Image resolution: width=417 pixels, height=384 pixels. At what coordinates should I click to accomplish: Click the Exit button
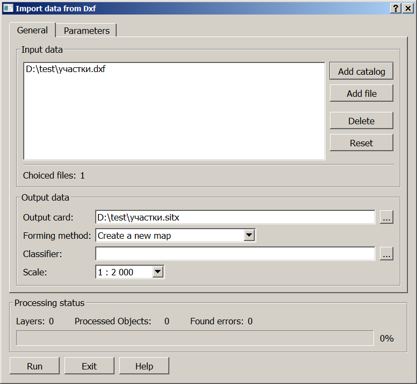89,366
